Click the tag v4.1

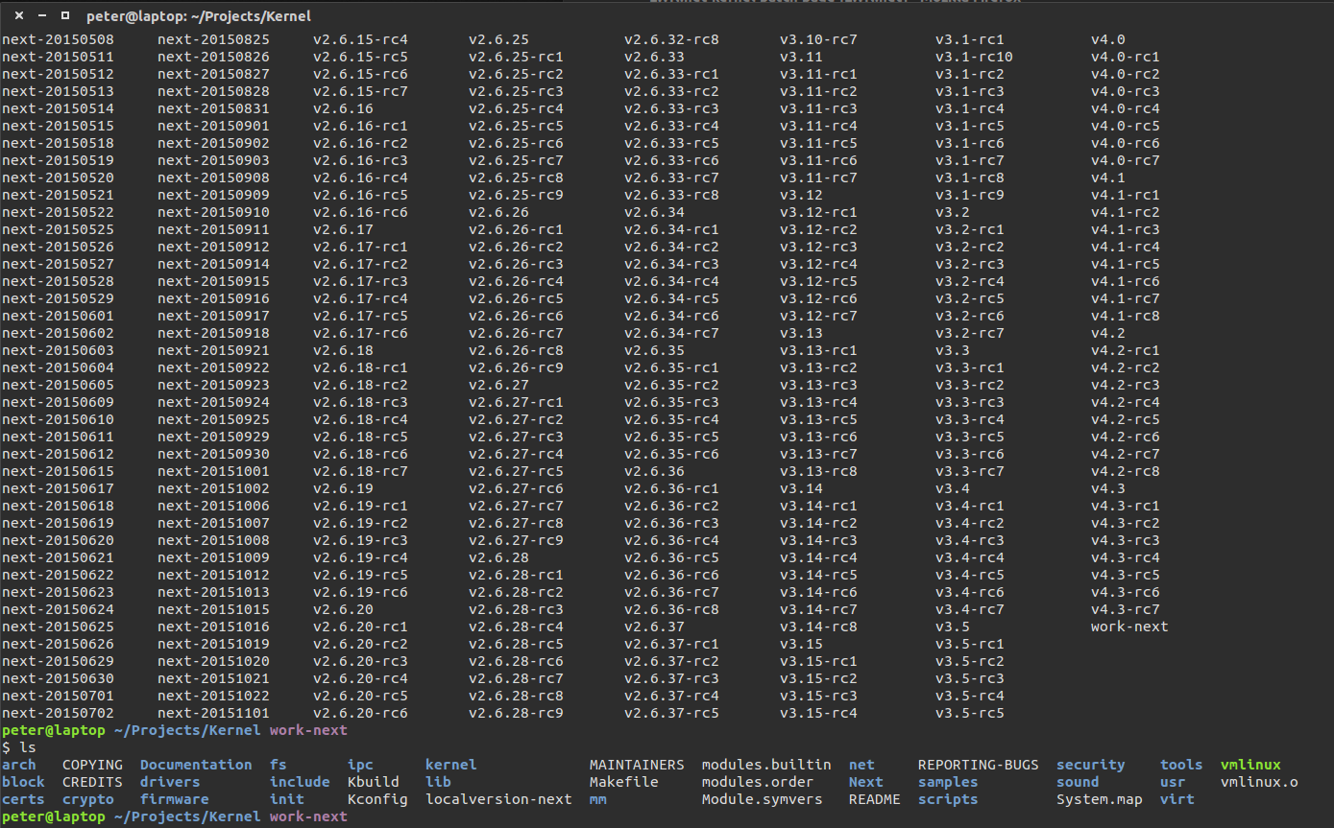[1108, 177]
